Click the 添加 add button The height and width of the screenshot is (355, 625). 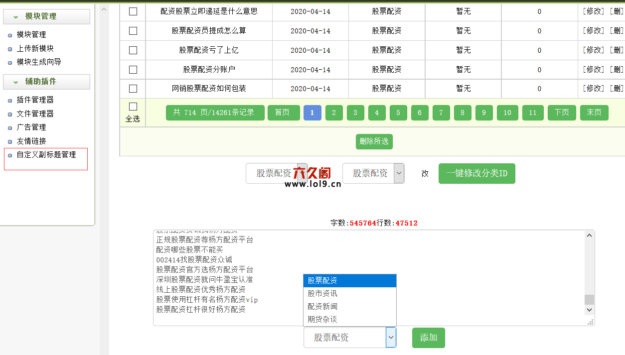tap(428, 338)
